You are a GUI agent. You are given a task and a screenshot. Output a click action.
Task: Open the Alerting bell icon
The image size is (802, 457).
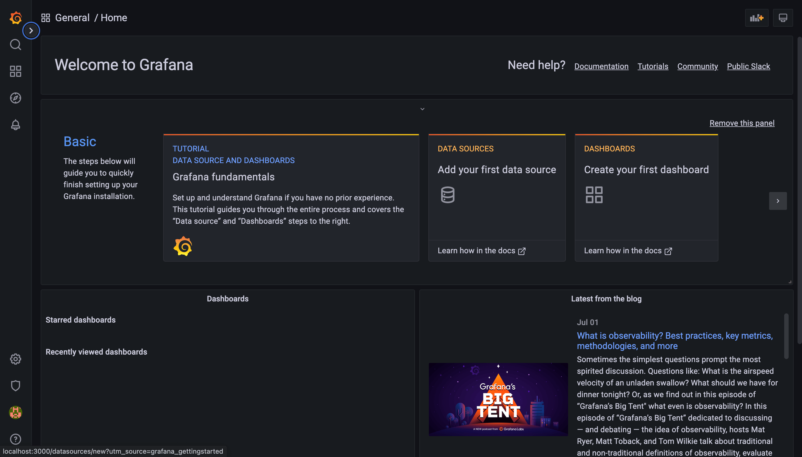15,125
